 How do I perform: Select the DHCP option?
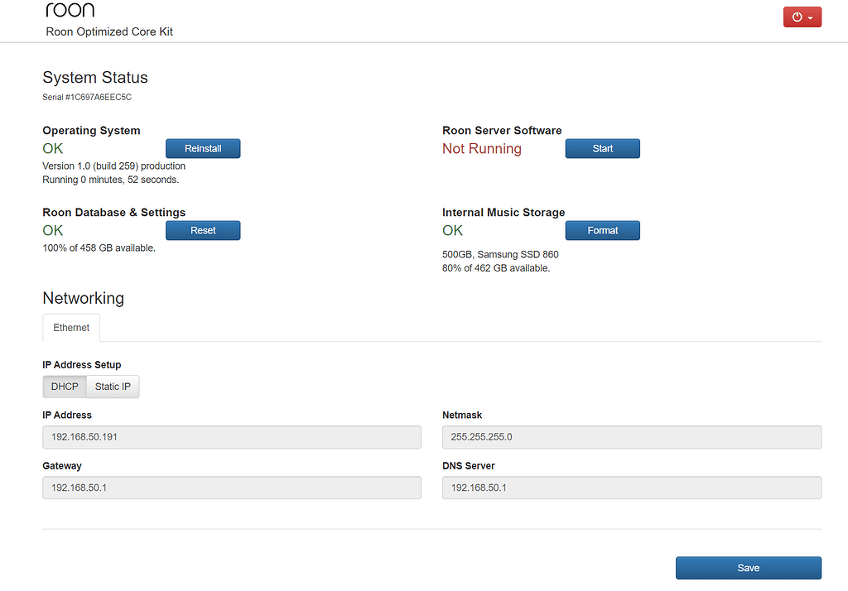pos(64,387)
